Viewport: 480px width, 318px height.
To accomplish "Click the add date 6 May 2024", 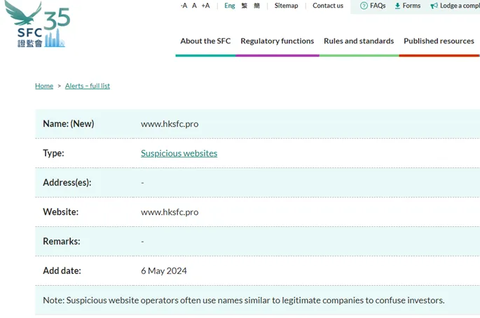I will pos(164,271).
